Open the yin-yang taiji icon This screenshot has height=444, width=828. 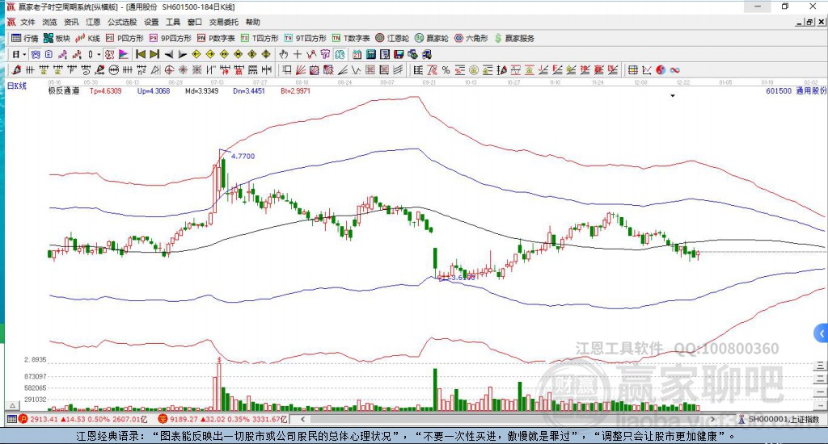(661, 69)
